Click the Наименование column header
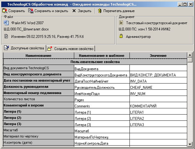Image resolution: width=195 pixels, height=149 pixels. click(x=39, y=56)
